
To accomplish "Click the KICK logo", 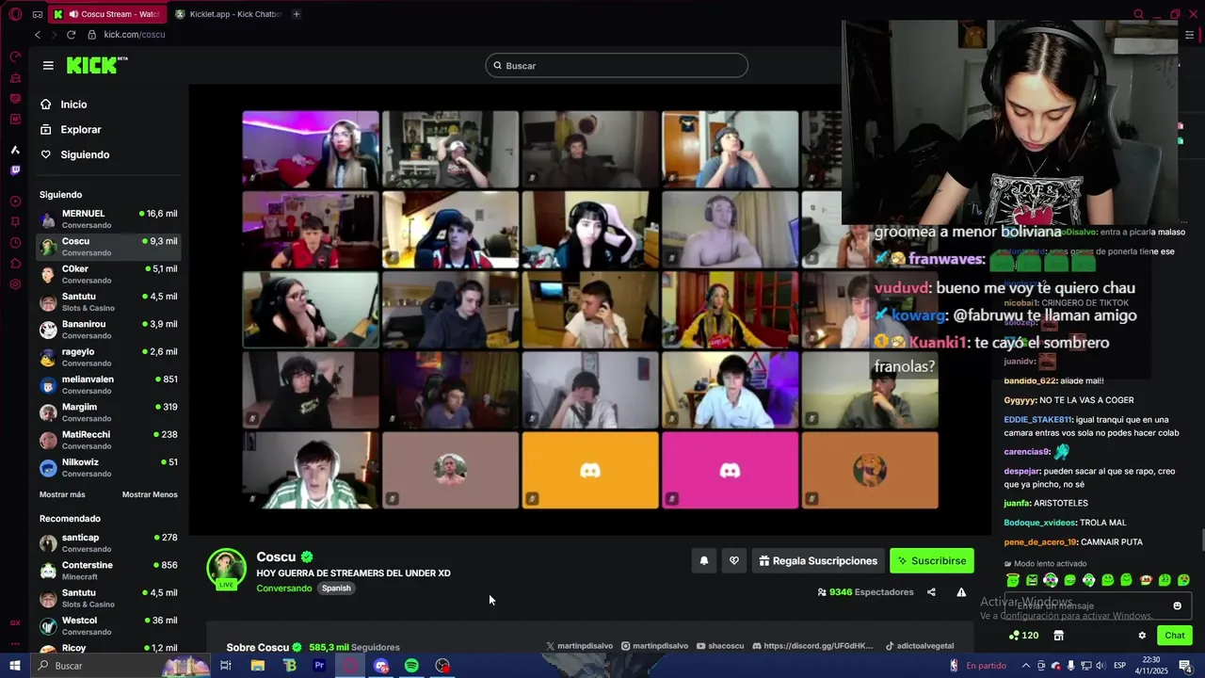I will click(x=97, y=65).
